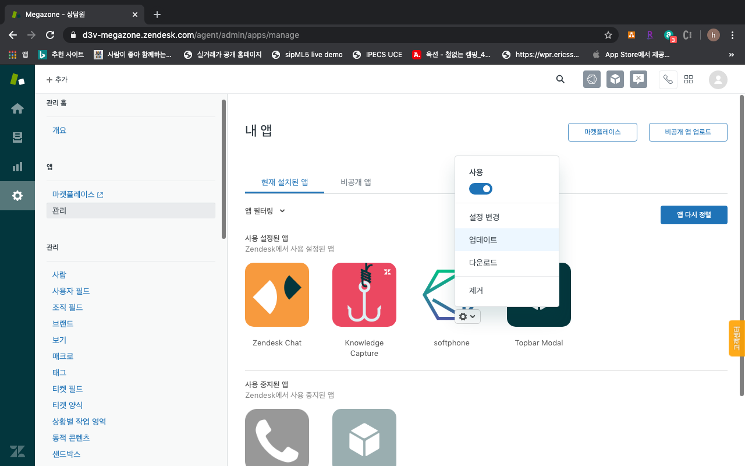Open the 고객센터 side tab
Screen dimensions: 745x466
[x=737, y=338]
